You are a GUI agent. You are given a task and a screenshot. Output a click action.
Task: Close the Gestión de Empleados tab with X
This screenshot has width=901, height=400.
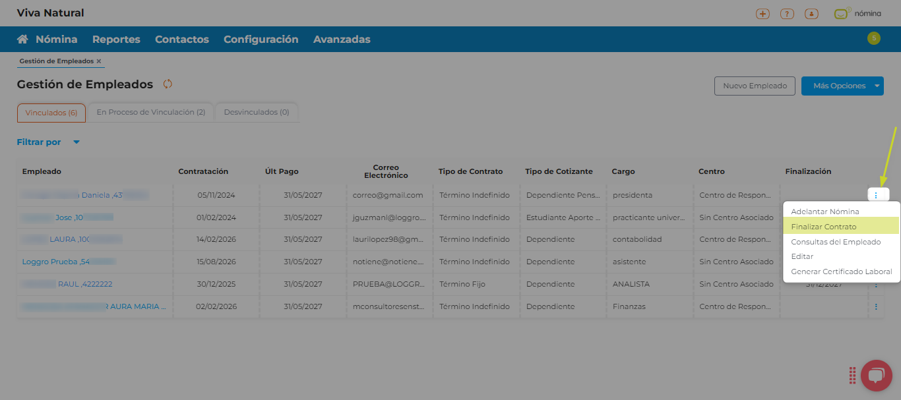click(x=99, y=61)
